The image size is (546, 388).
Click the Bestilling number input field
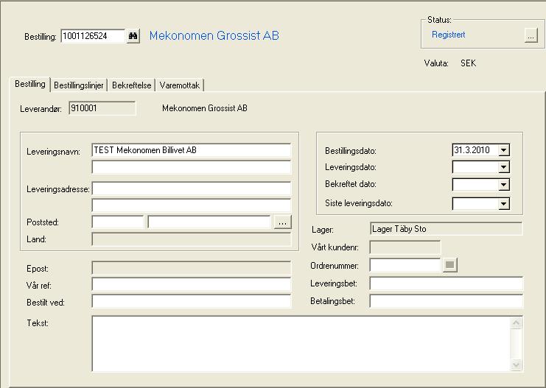[93, 36]
